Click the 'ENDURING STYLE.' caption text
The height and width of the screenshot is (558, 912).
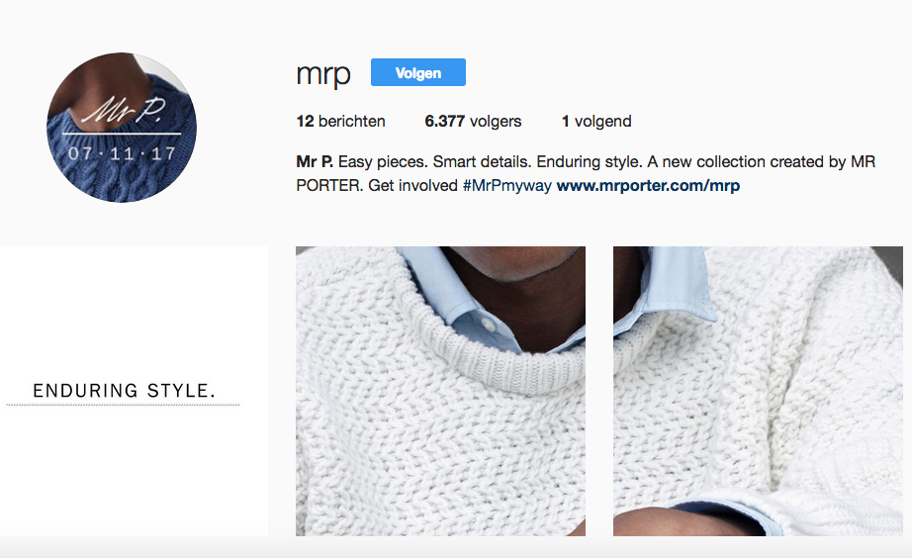(125, 391)
